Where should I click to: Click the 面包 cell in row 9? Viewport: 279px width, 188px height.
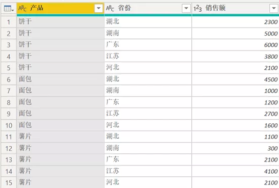[x=60, y=114]
